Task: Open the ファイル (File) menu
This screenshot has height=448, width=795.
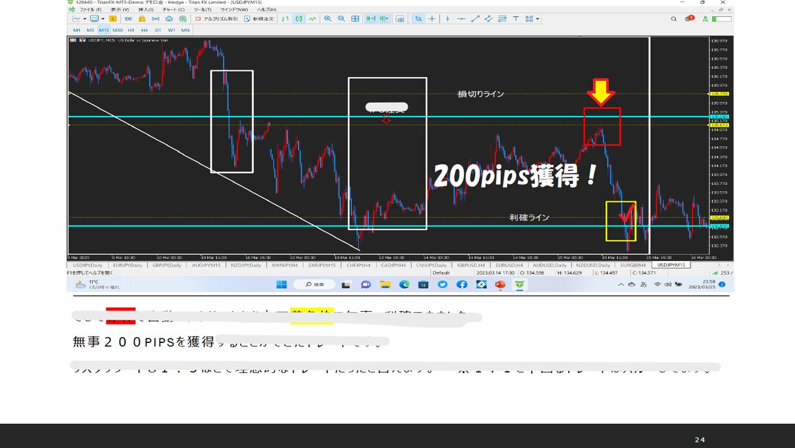Action: pyautogui.click(x=89, y=10)
